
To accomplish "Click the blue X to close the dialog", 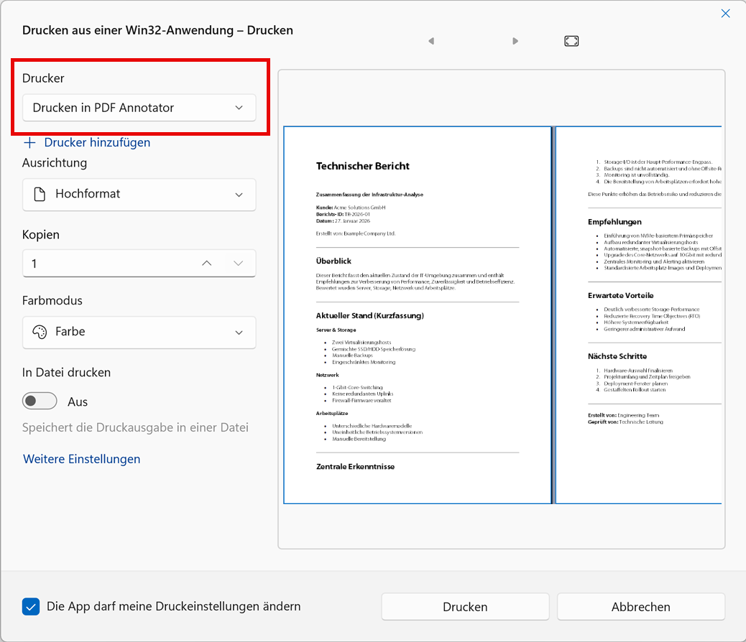I will point(725,13).
